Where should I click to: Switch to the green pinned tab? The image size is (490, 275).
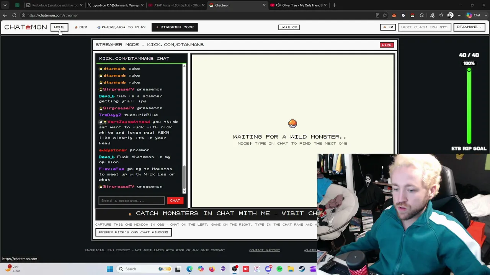coord(17,5)
